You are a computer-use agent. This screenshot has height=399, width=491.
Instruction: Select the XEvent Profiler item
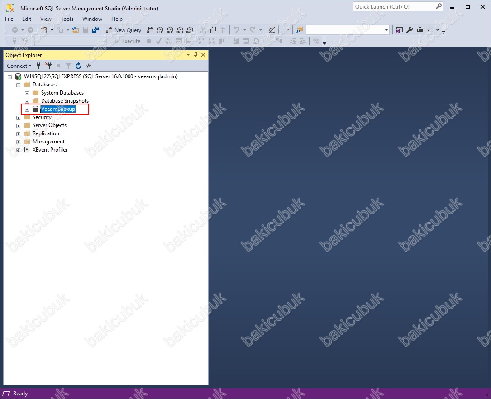tap(50, 150)
